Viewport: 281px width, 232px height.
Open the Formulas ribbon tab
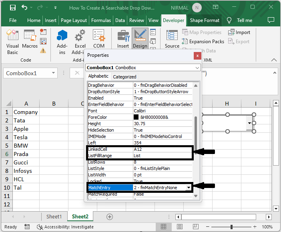101,20
